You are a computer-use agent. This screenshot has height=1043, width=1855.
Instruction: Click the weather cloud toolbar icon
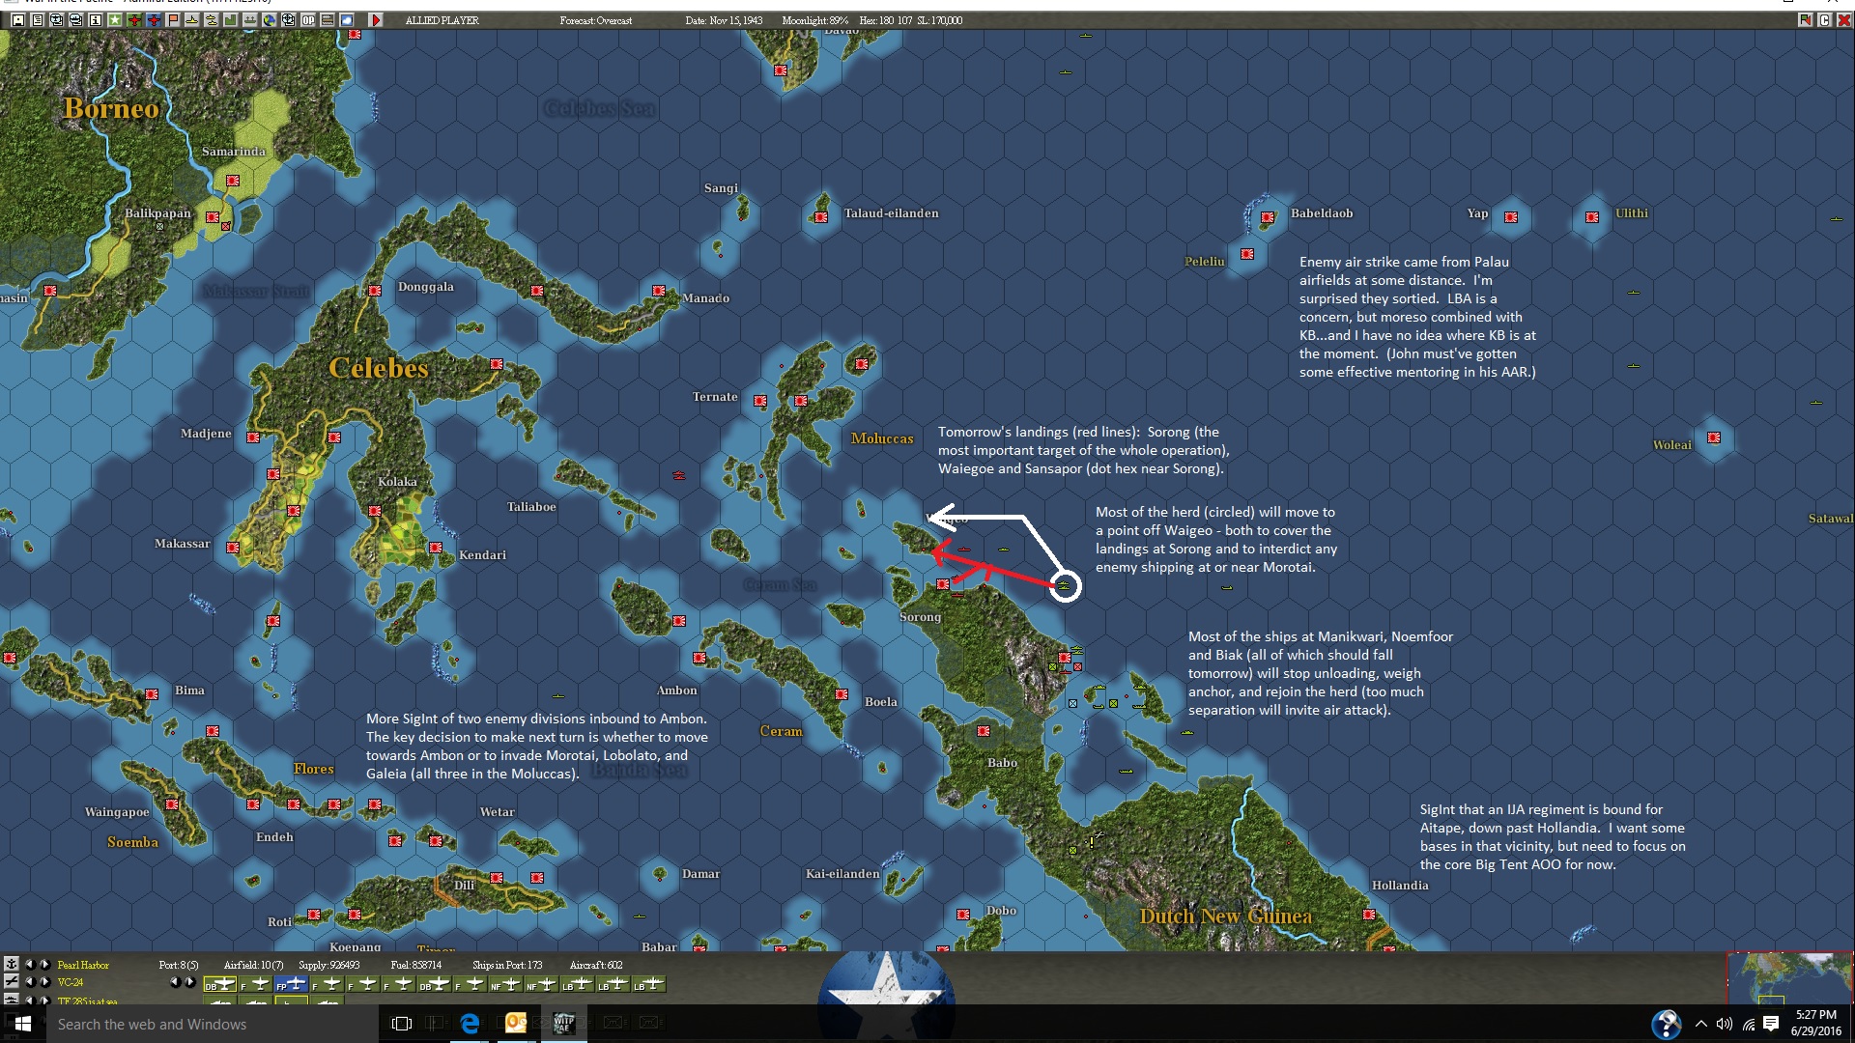(347, 20)
